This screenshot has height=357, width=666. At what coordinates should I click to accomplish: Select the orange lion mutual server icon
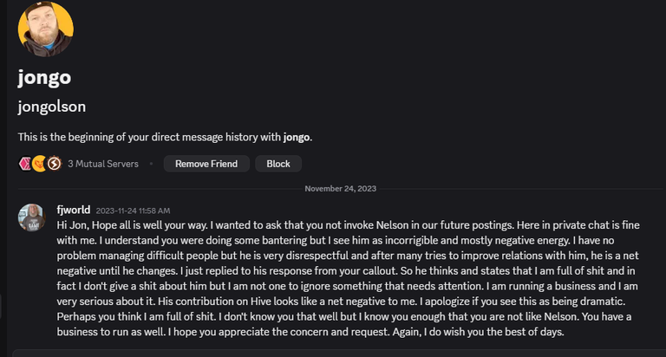[40, 164]
